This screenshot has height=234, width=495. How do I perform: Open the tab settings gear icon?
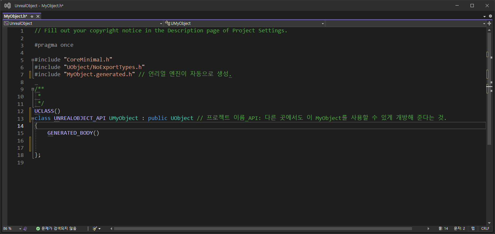[490, 16]
